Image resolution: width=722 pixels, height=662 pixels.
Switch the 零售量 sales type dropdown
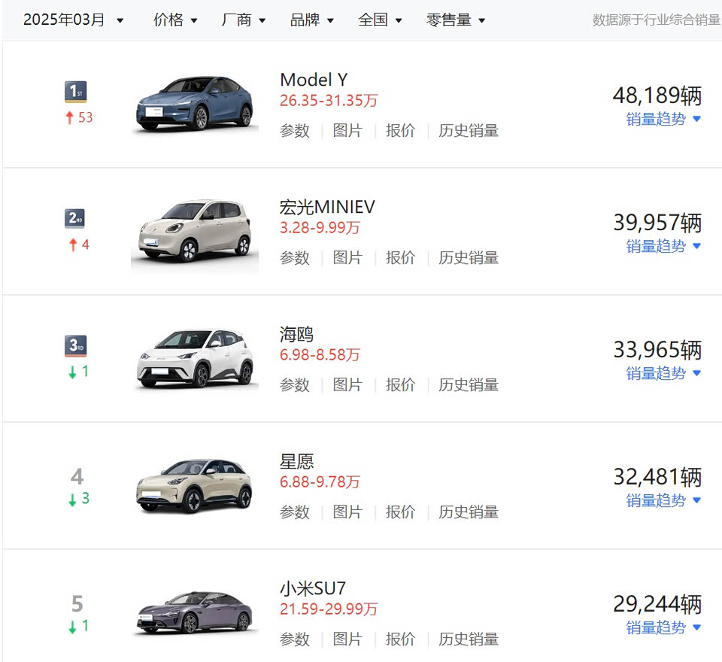tap(456, 20)
